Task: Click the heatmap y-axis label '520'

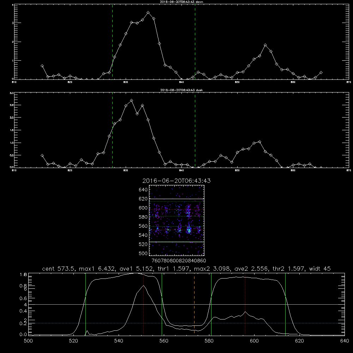Action: [x=143, y=244]
